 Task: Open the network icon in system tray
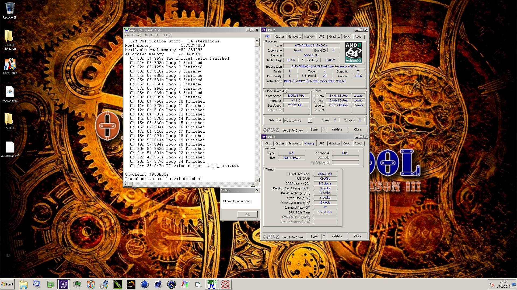pos(514,285)
